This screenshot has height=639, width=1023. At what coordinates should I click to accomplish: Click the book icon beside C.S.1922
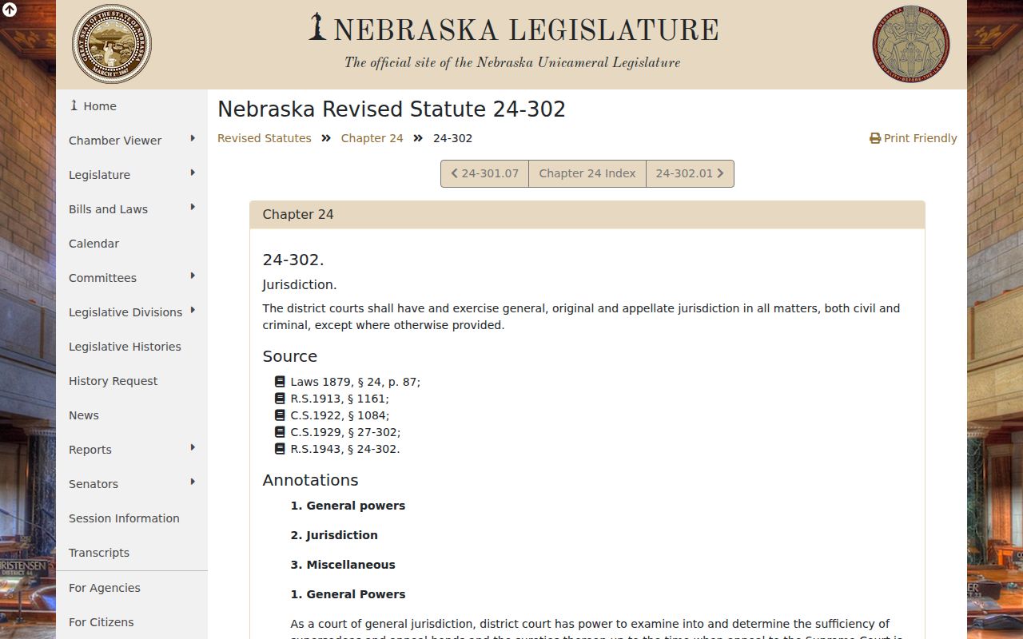pos(280,415)
